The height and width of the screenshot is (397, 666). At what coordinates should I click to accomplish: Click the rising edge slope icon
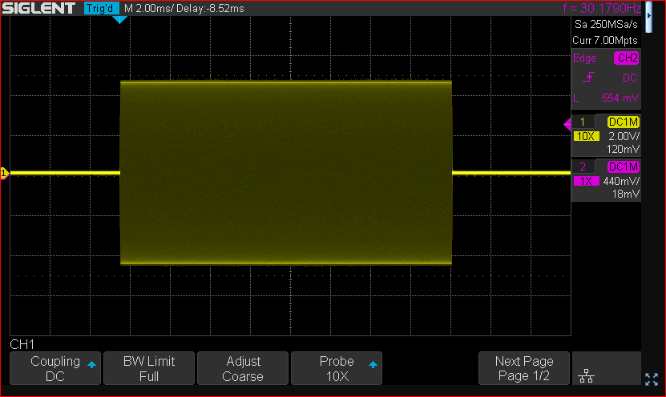(588, 77)
